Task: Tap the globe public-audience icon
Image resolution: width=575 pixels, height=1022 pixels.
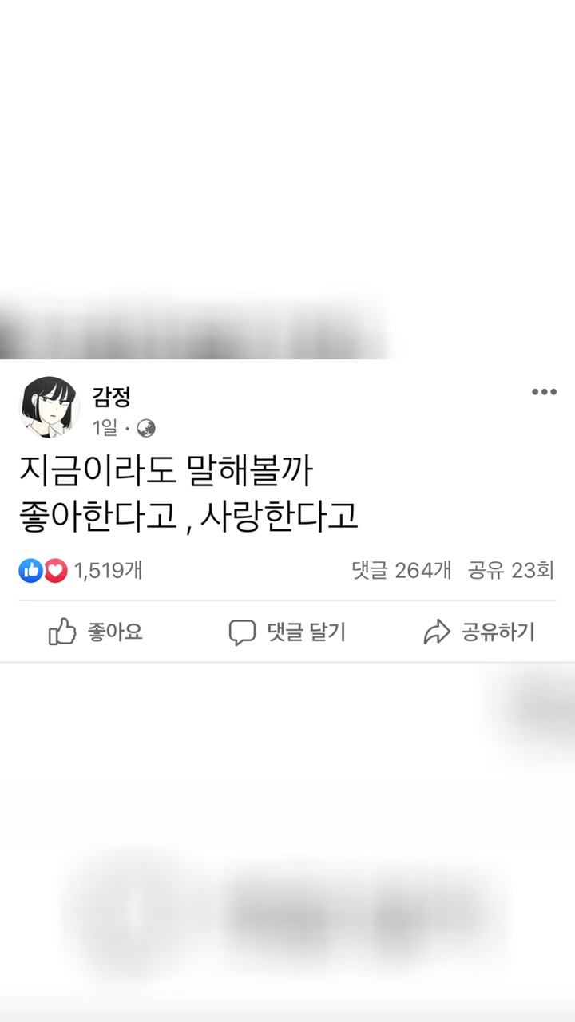Action: pyautogui.click(x=146, y=429)
